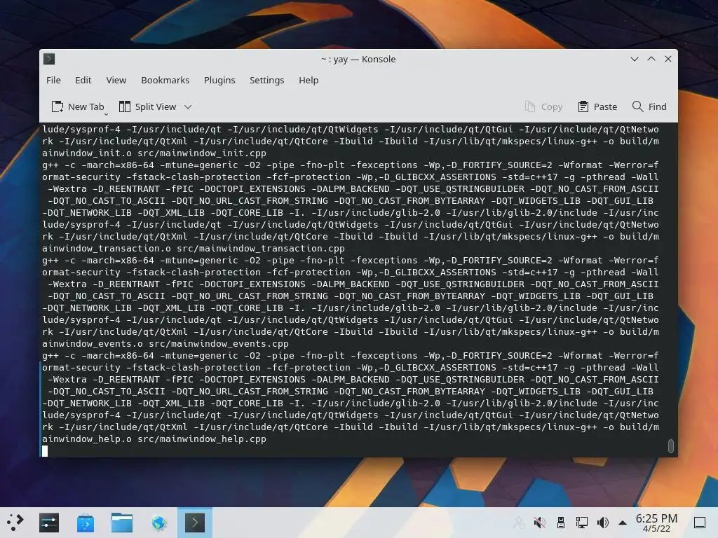Click the terminal cursor block
Viewport: 718px width, 538px height.
coord(45,451)
